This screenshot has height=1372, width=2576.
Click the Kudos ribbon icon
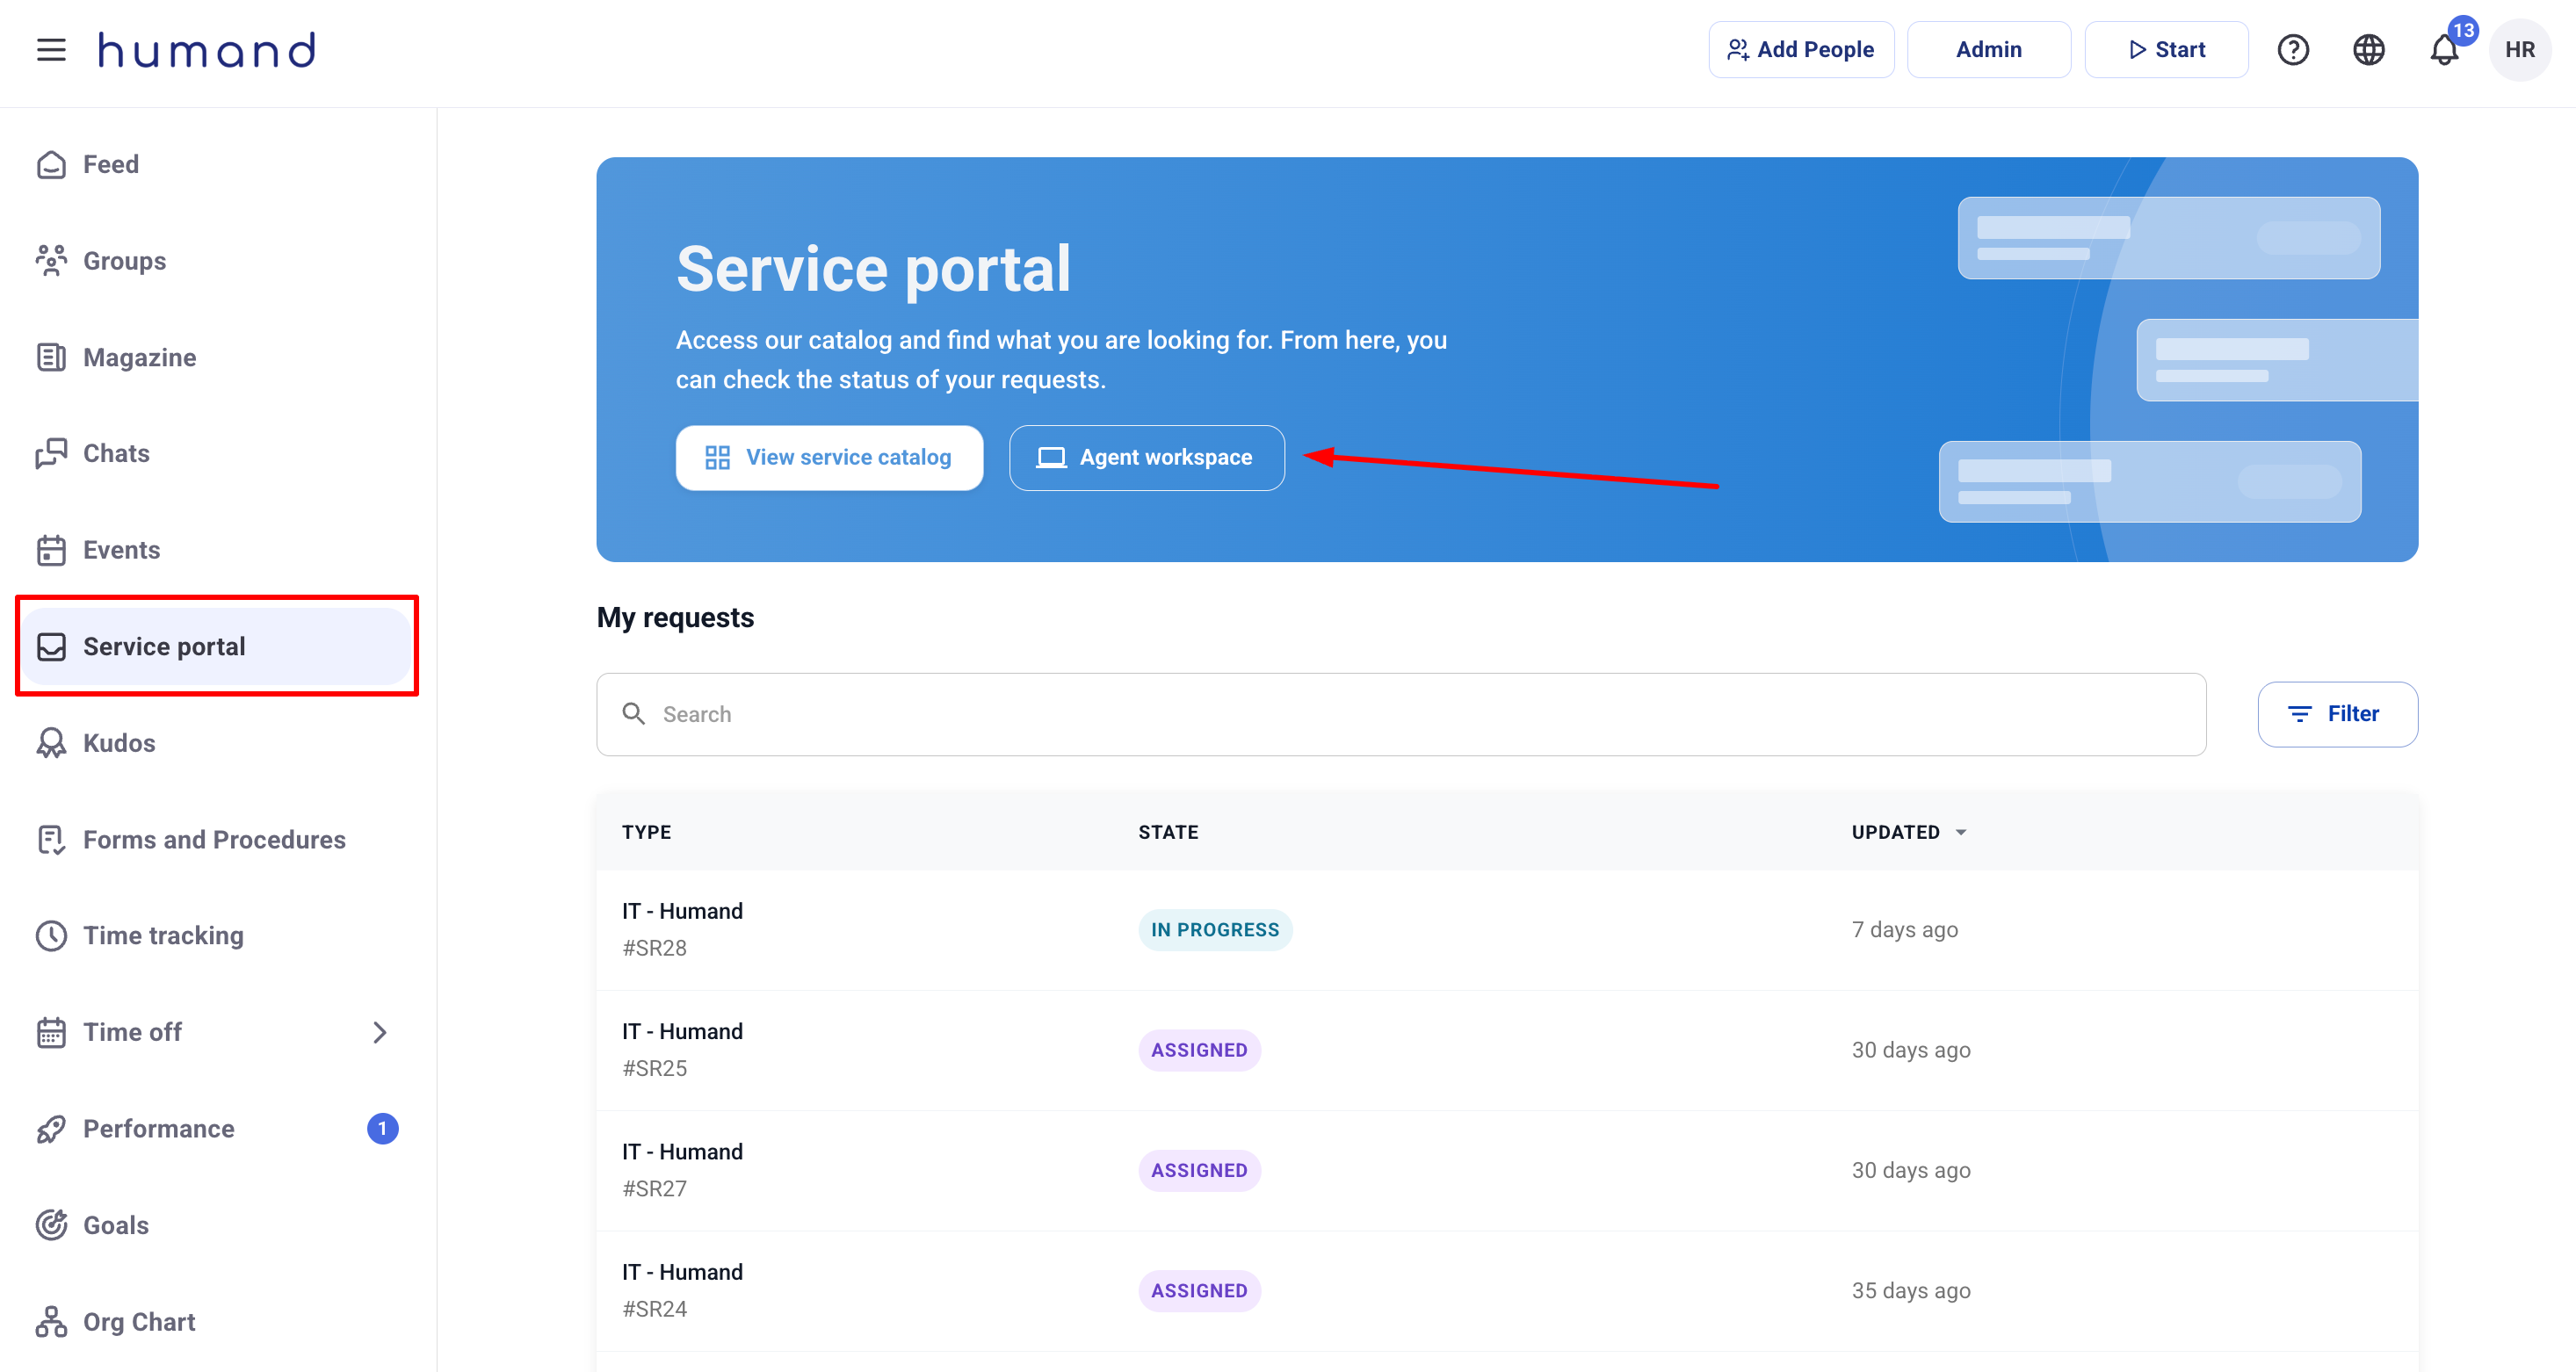tap(51, 743)
